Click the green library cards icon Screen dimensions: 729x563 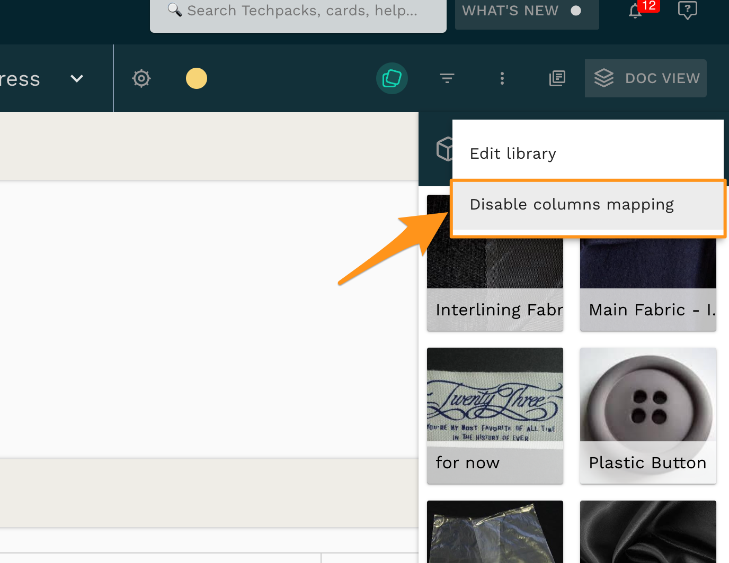point(392,78)
